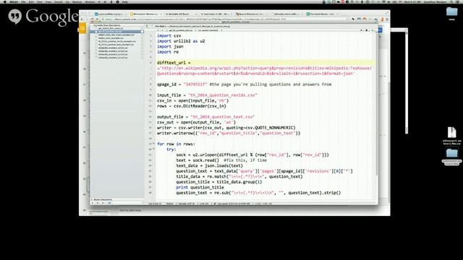Viewport: 463px width, 260px height.
Task: Click the code editor's vertical scrollbar
Action: [x=376, y=103]
